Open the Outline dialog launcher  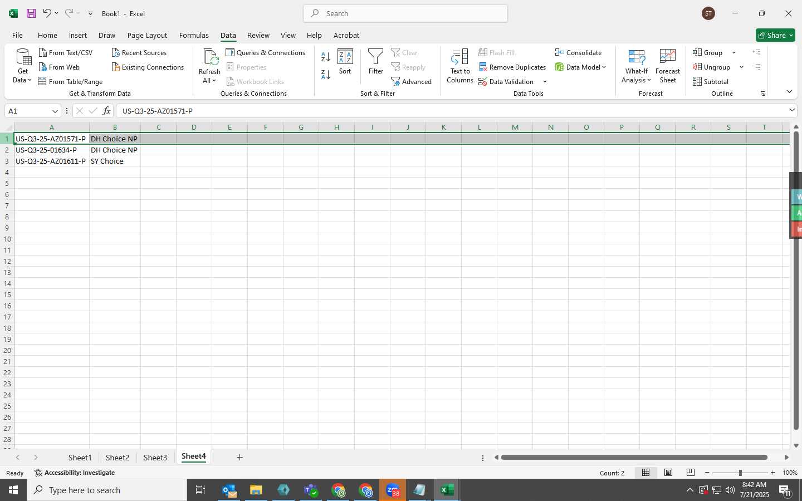(763, 94)
